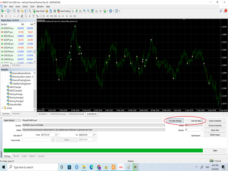Viewport: 228px width, 171px height.
Task: Click the Symbol properties button
Action: coord(215,125)
